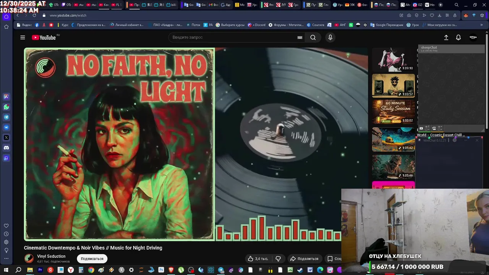Open the sidebar star bookmarks icon
This screenshot has height=275, width=489.
[x=6, y=27]
